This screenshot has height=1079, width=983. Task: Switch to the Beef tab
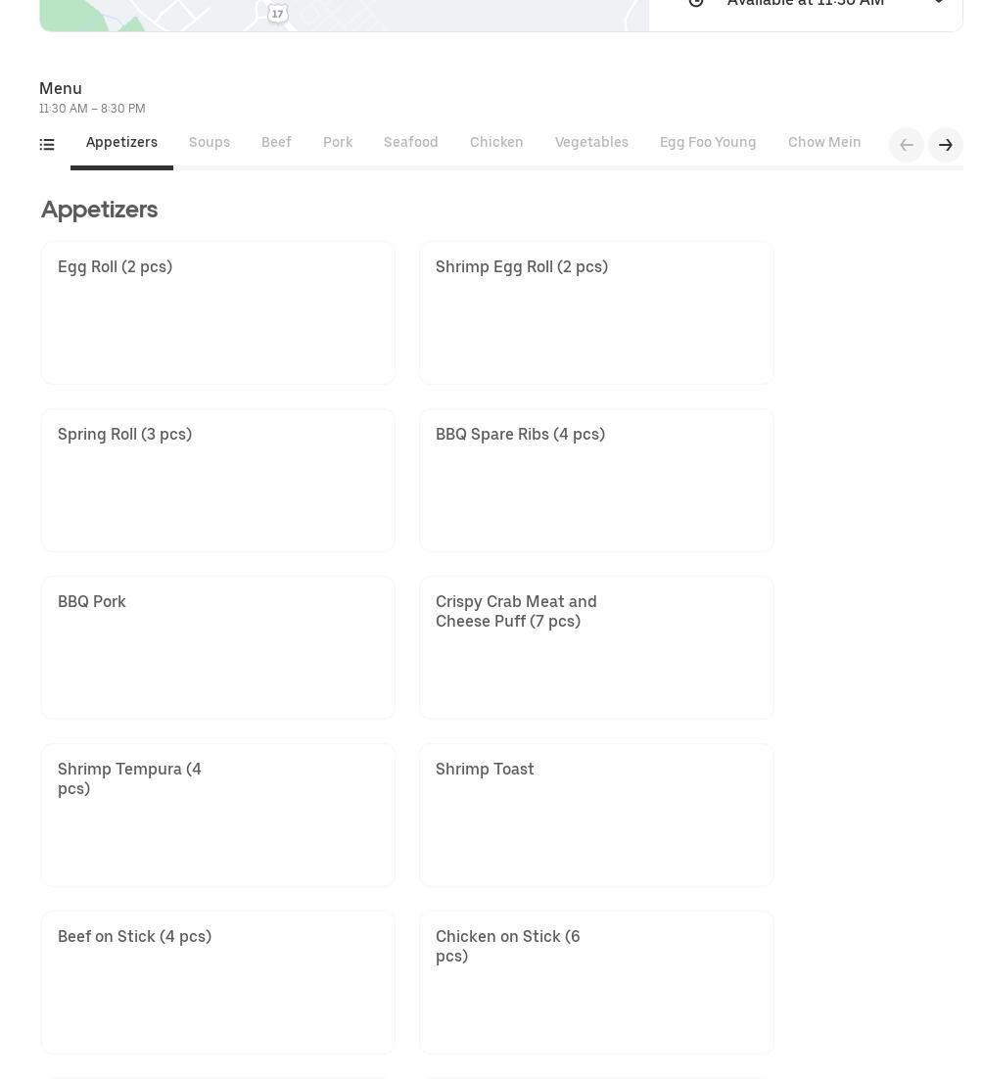click(x=276, y=142)
